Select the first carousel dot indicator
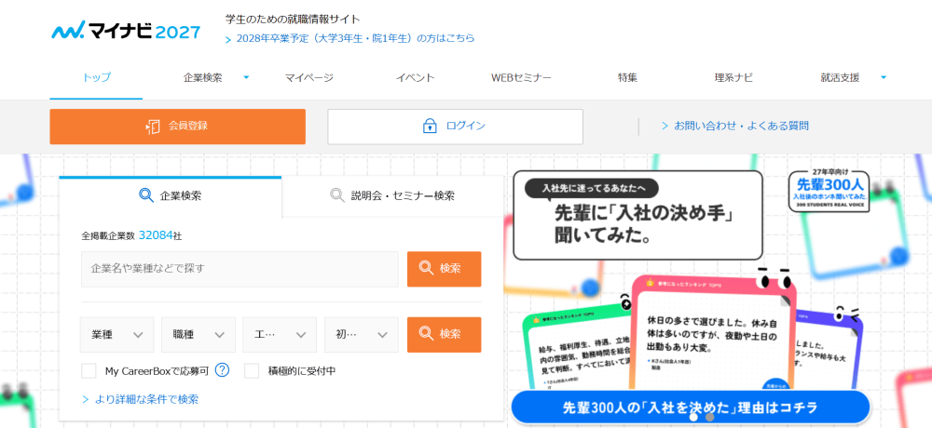 693,417
